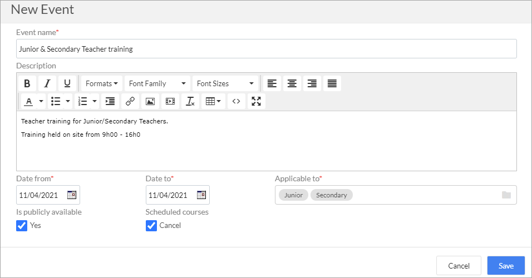Click the Event name input field

pyautogui.click(x=267, y=49)
